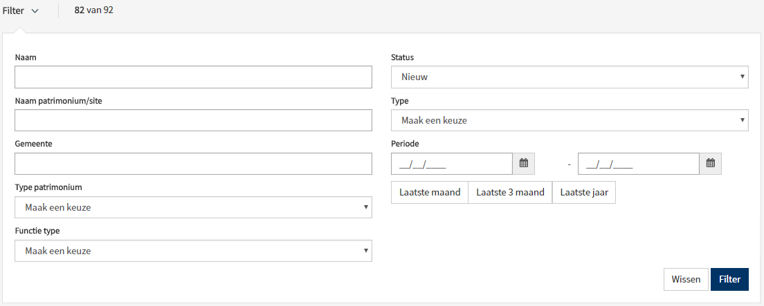Screen dimensions: 764x306
Task: Focus the Naam patrimonium/site text field
Action: tap(193, 120)
